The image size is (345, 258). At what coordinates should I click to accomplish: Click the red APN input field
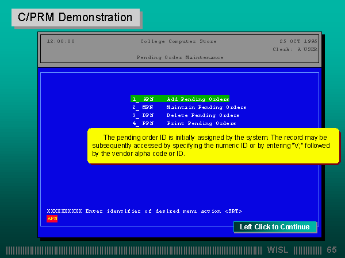pyautogui.click(x=52, y=218)
